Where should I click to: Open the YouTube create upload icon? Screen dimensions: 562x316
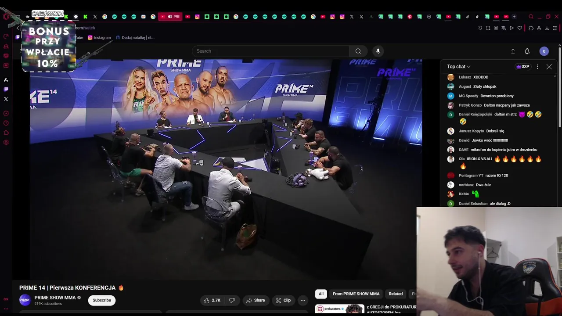513,51
